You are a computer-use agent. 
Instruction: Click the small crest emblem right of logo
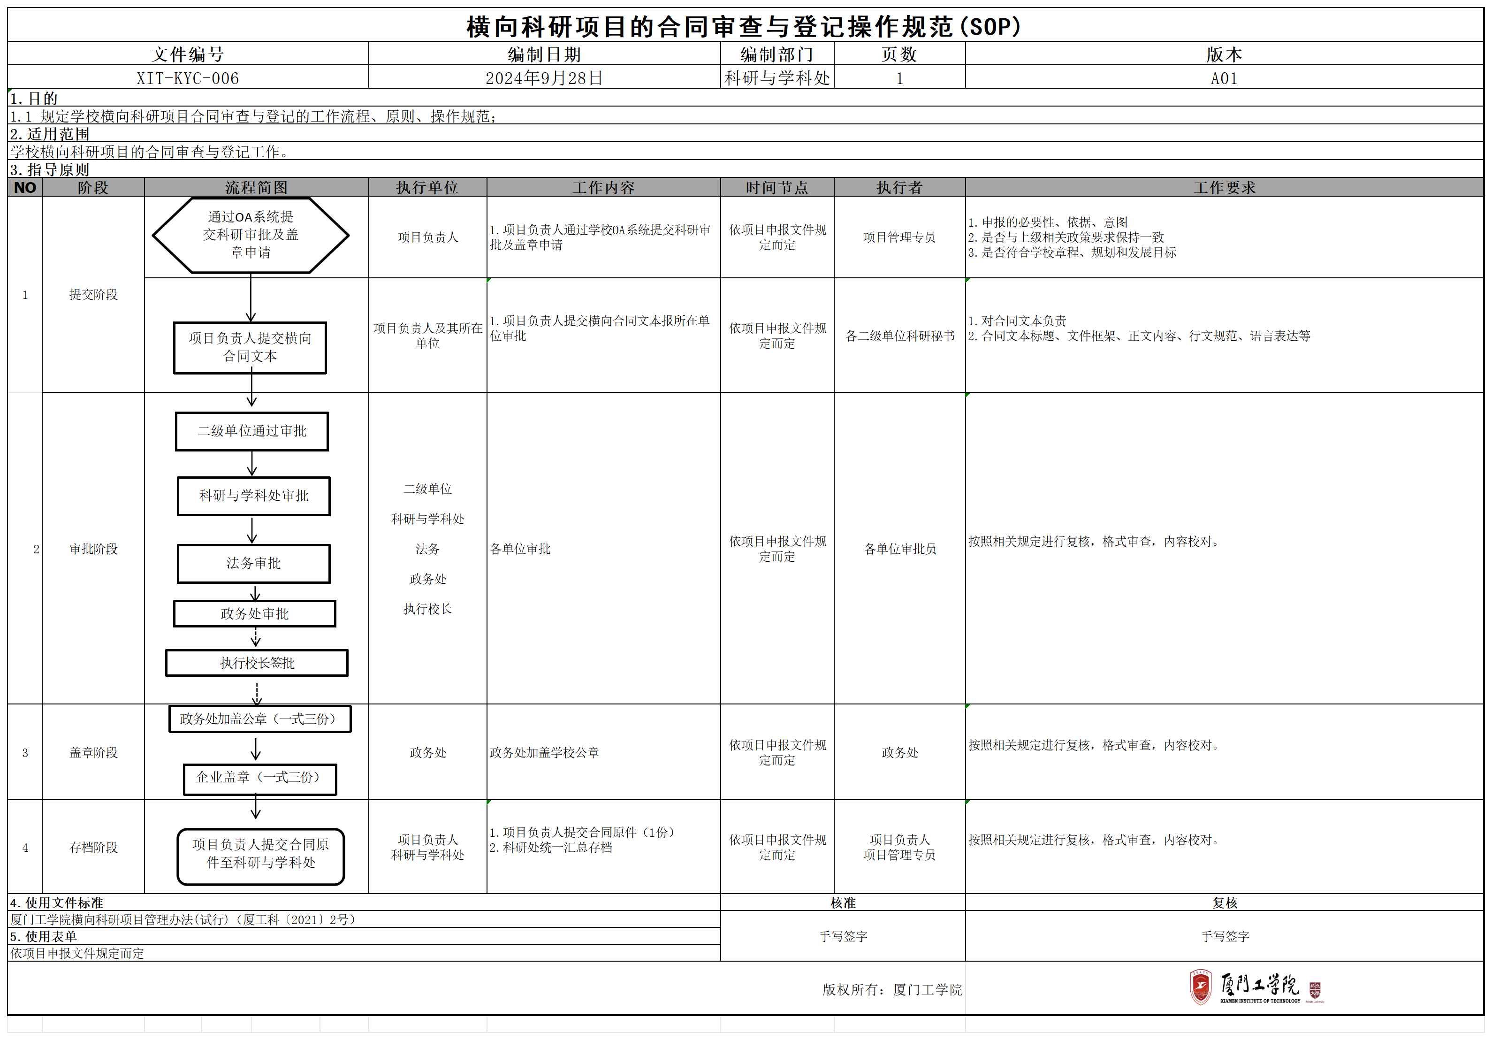coord(1315,991)
